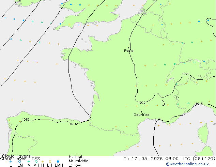Click the Paris city marker dot
This screenshot has width=216, height=167.
click(x=129, y=48)
